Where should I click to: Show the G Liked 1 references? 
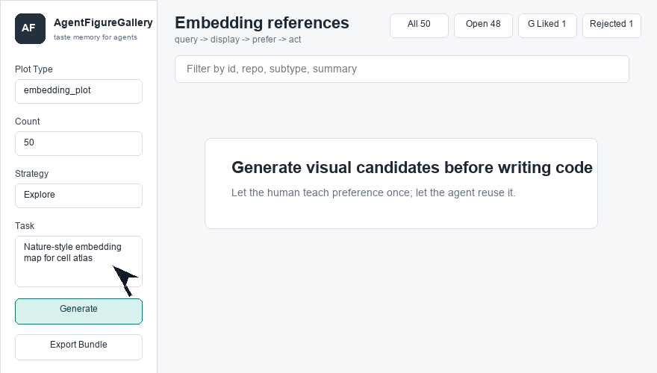pyautogui.click(x=547, y=25)
